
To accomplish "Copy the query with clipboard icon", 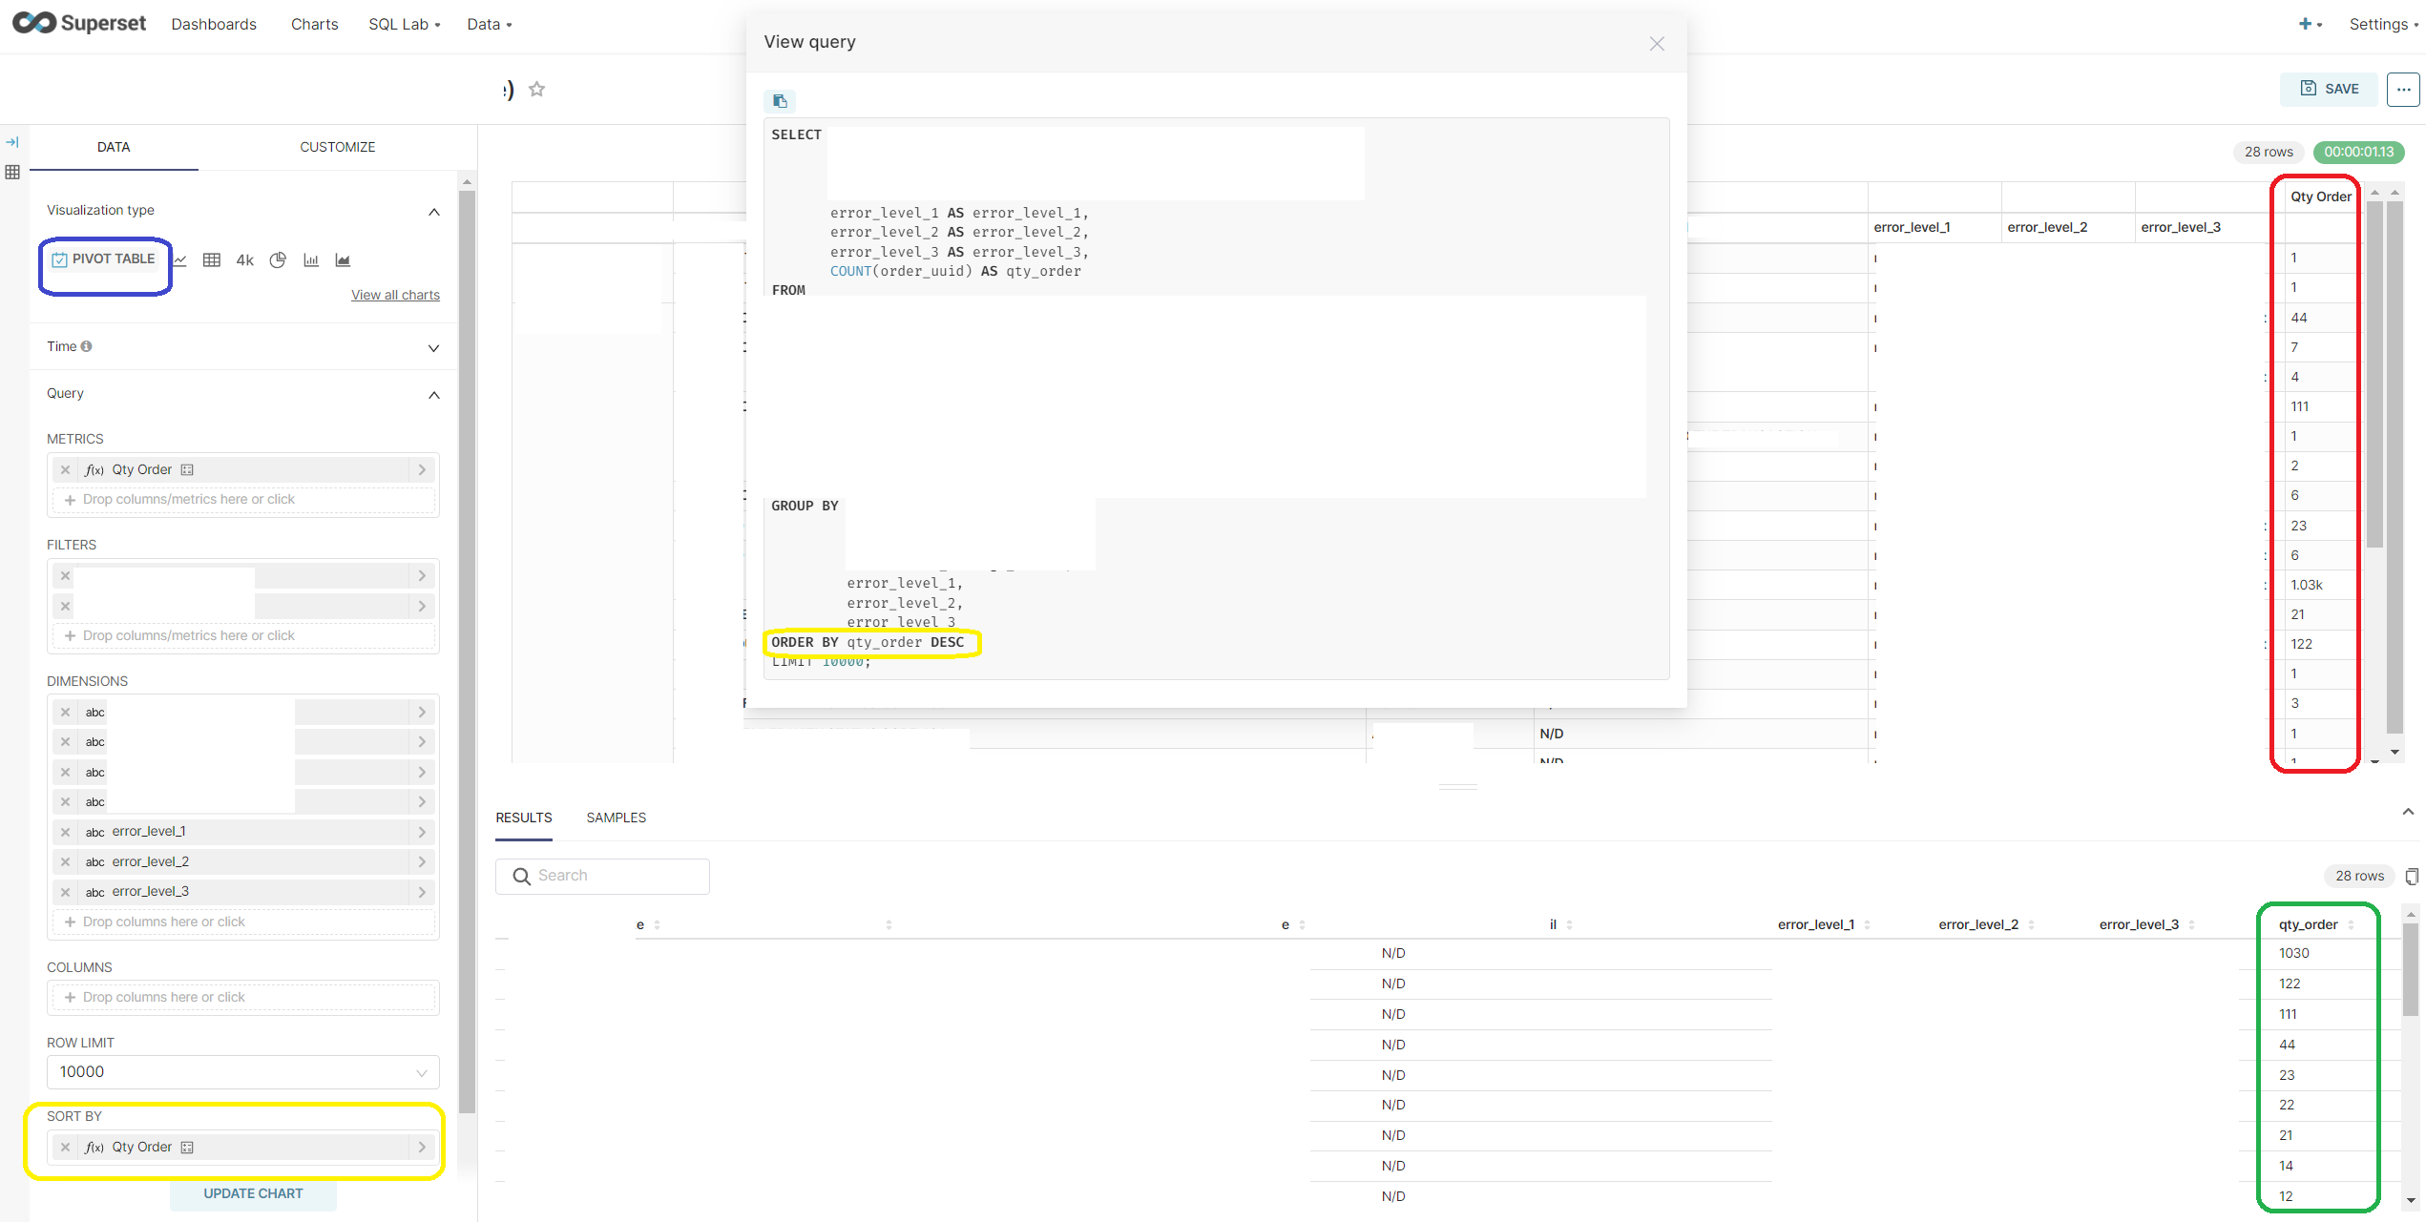I will click(x=780, y=101).
